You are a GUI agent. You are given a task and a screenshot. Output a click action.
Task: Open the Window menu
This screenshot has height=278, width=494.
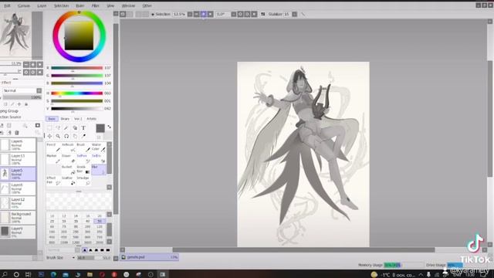click(128, 5)
